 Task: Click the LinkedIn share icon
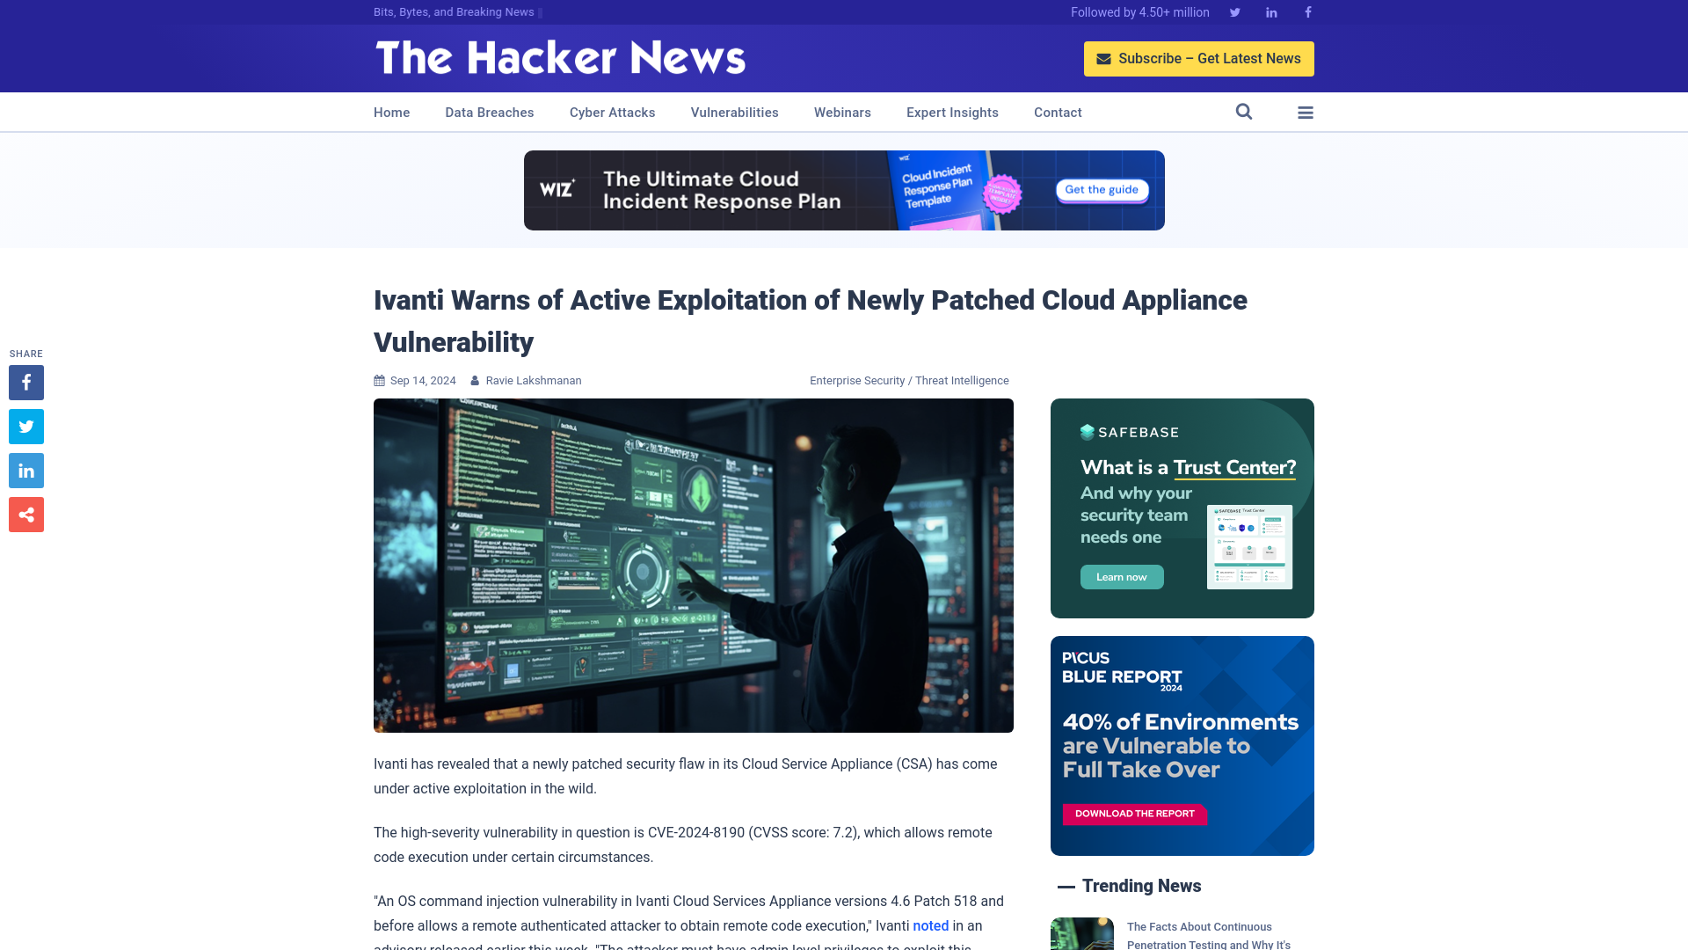coord(25,470)
